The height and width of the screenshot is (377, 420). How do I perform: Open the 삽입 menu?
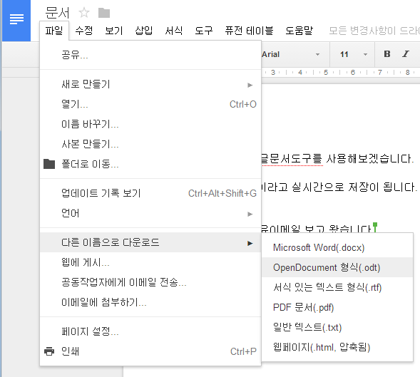coord(144,31)
